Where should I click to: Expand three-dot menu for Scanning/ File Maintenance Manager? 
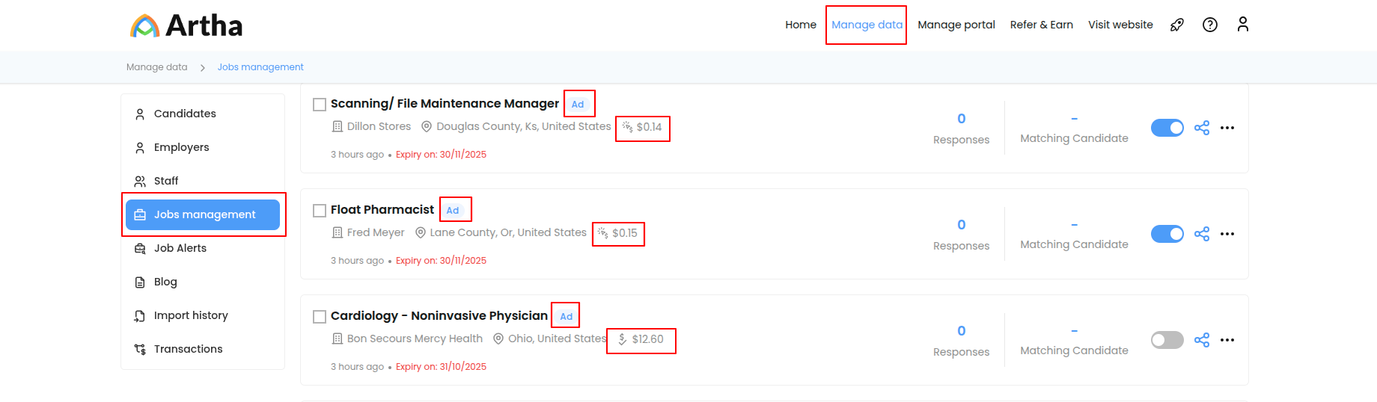1227,128
